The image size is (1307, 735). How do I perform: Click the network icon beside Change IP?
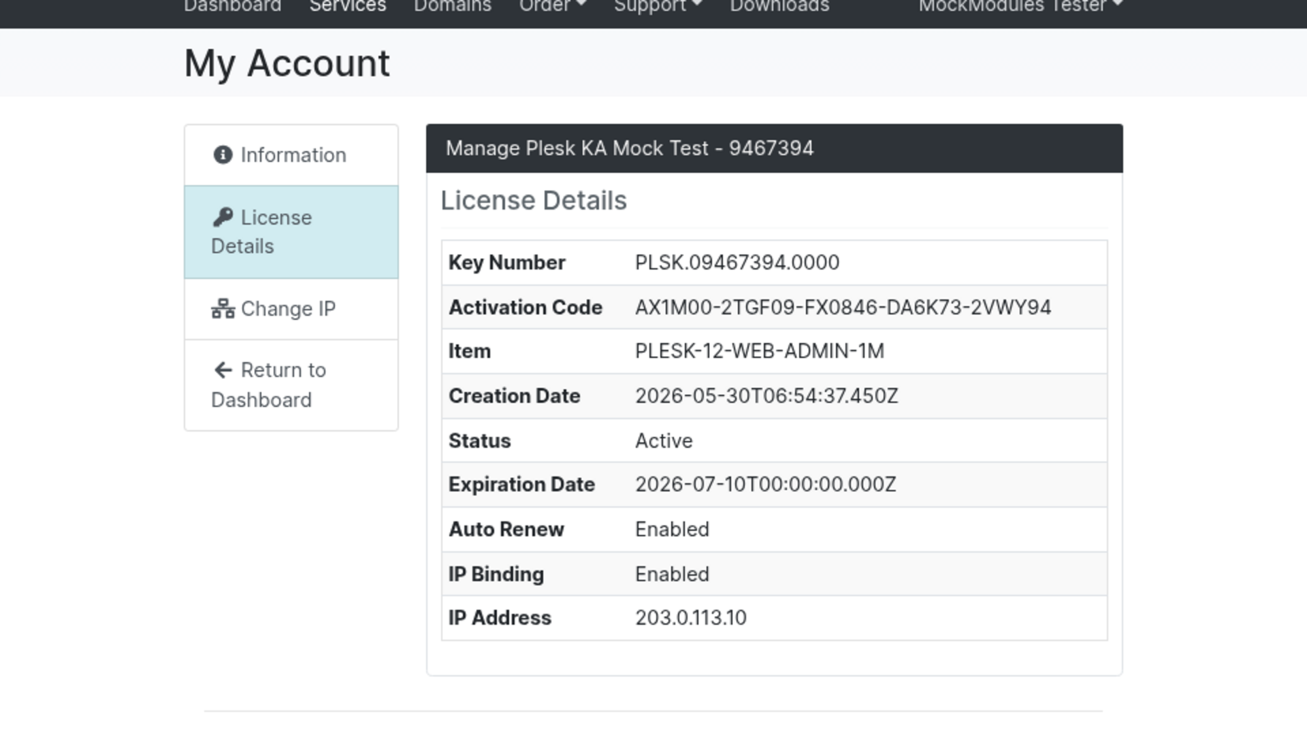[x=223, y=309]
